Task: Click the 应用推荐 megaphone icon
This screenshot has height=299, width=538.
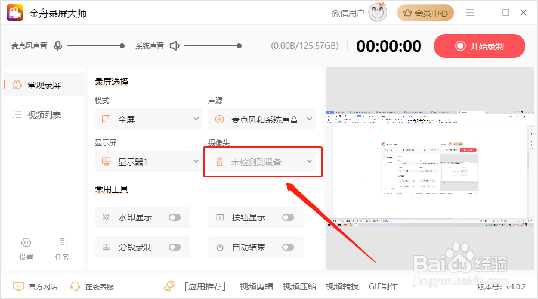Action: (169, 286)
